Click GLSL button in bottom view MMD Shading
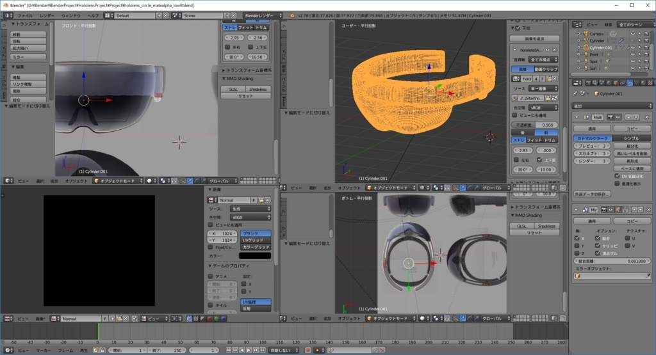This screenshot has width=656, height=355. click(521, 226)
